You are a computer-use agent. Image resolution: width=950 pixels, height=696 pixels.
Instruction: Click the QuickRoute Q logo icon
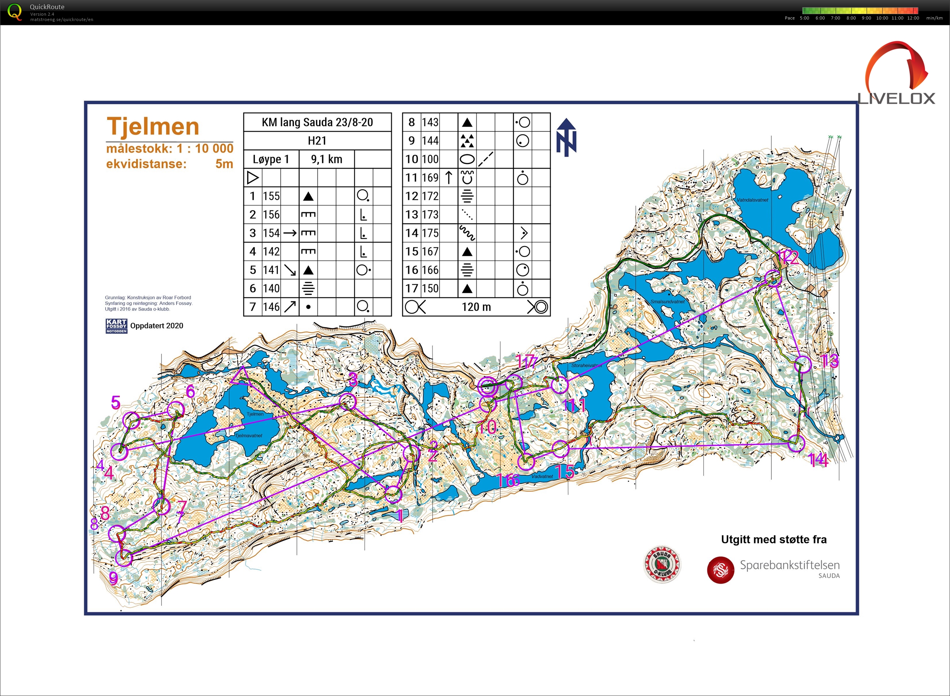coord(15,11)
